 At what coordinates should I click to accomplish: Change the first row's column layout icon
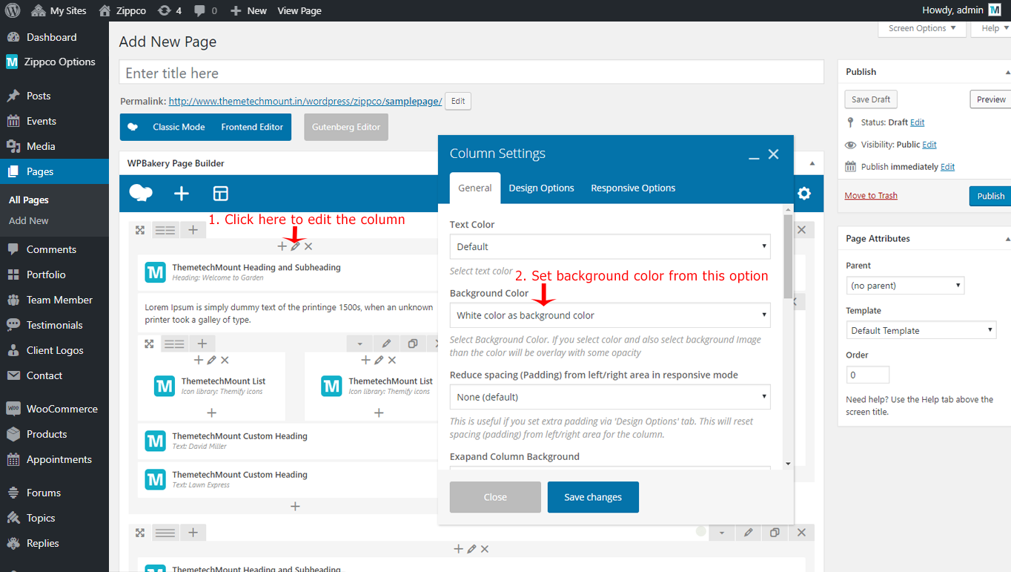(165, 230)
